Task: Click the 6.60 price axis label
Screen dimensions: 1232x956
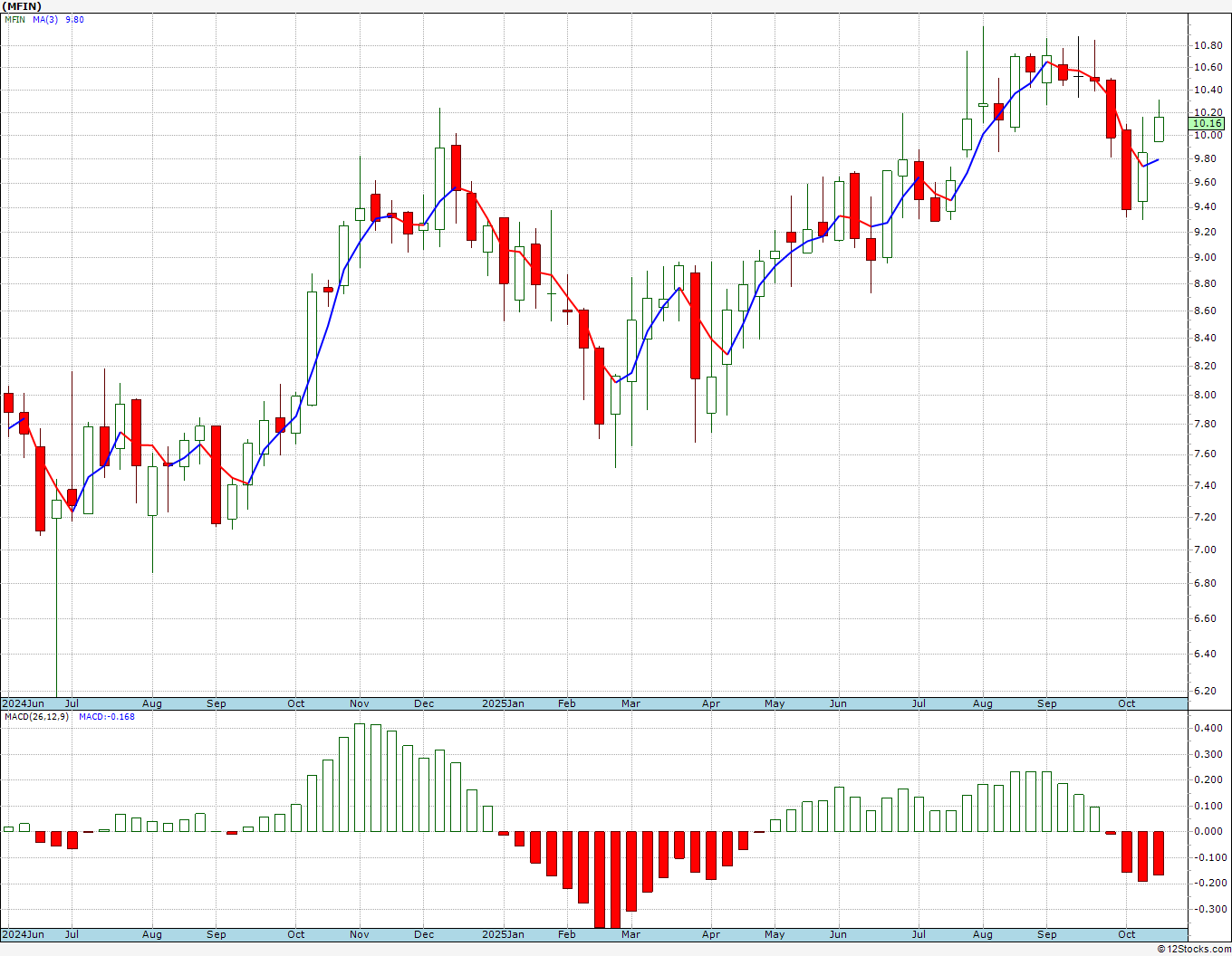Action: 1207,618
